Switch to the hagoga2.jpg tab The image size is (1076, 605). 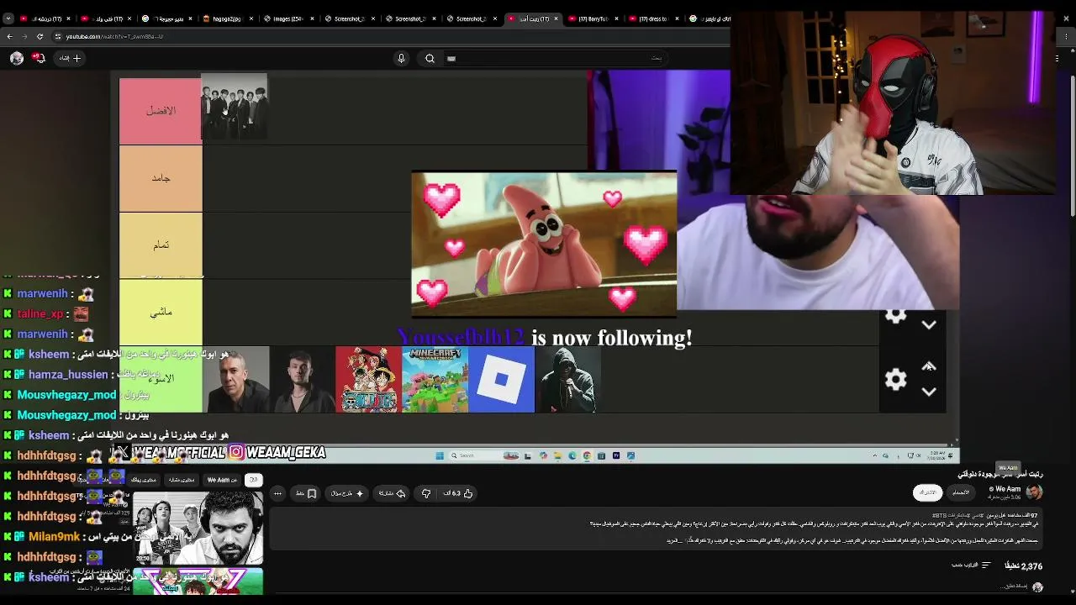click(x=227, y=18)
